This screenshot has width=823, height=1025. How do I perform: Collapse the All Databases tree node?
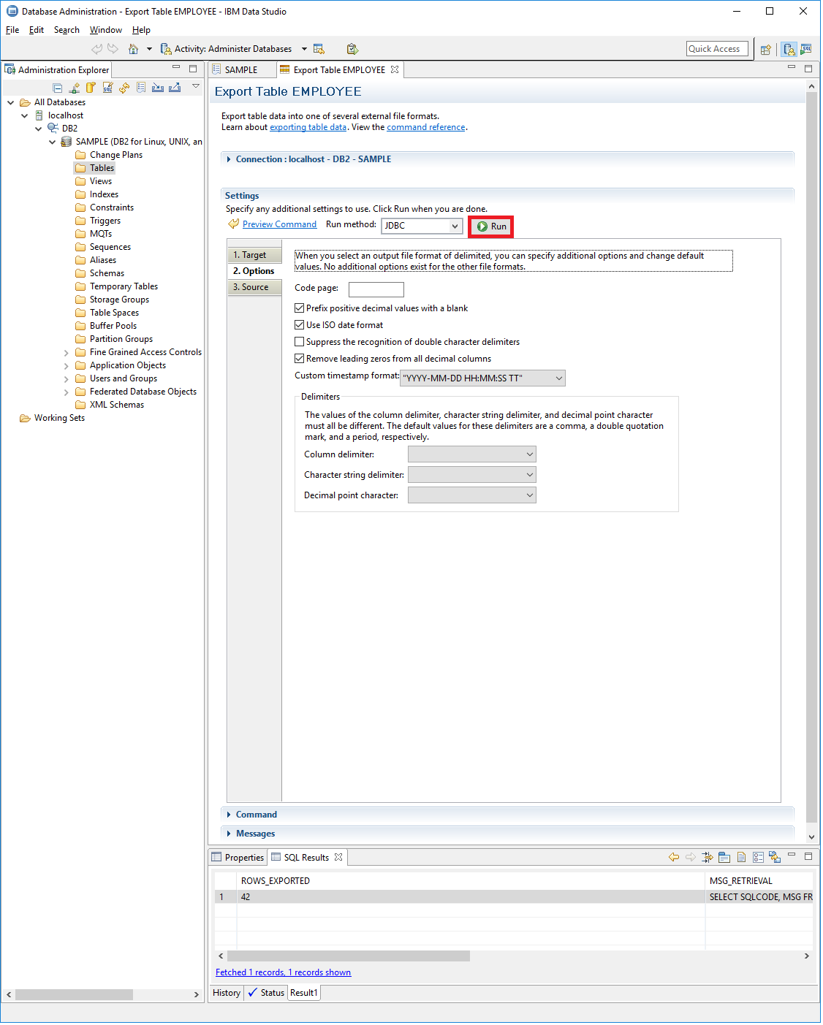[11, 102]
